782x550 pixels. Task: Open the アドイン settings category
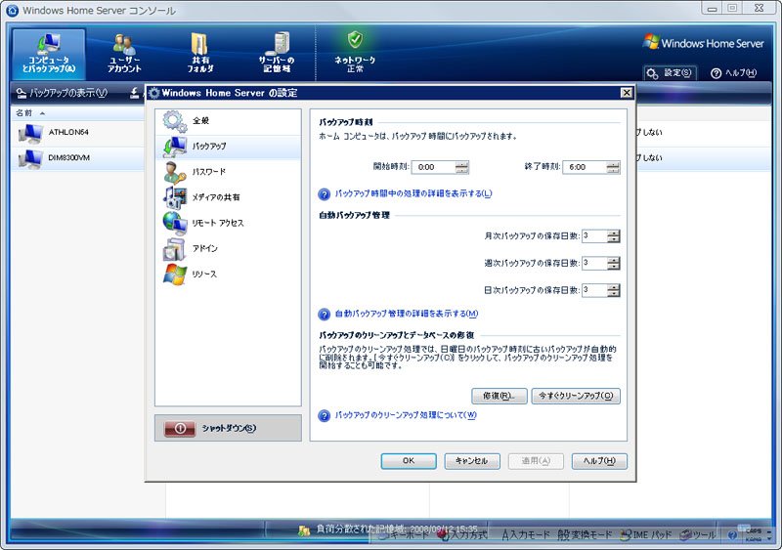[228, 248]
